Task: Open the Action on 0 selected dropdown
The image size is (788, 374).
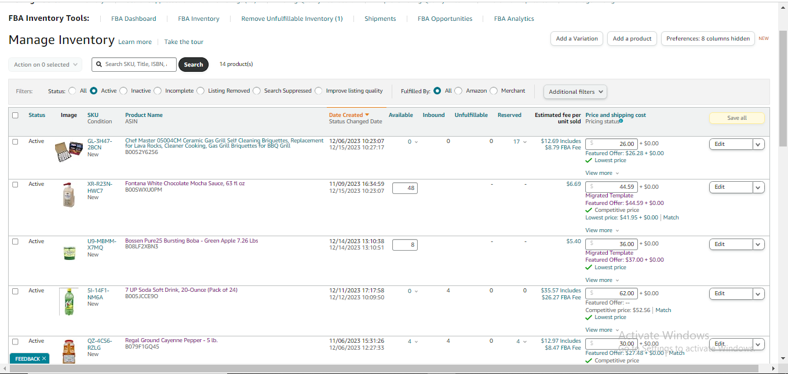Action: (45, 64)
